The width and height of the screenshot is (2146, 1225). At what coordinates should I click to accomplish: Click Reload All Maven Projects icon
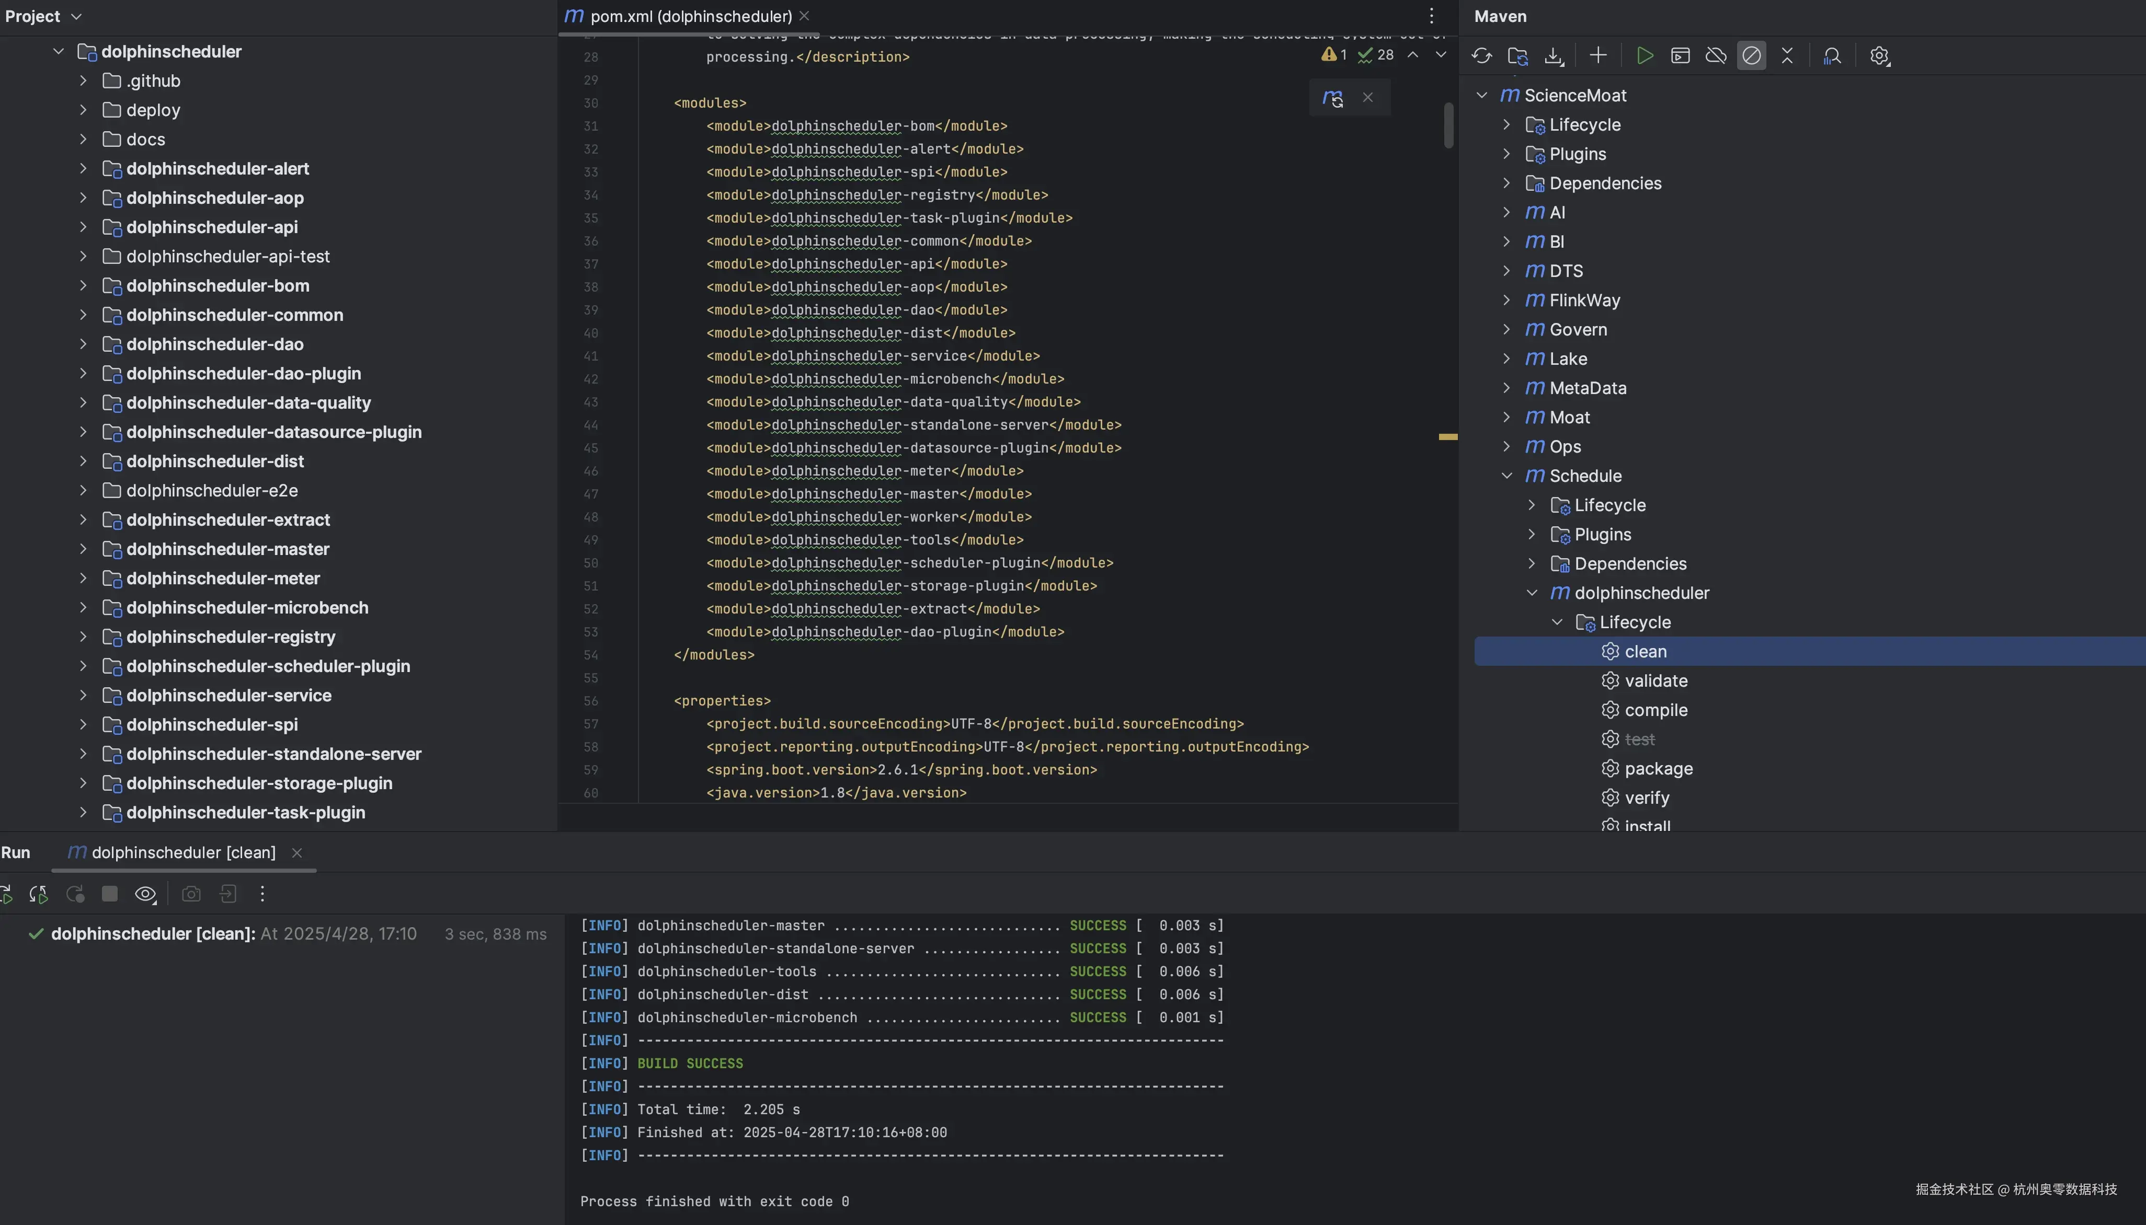pos(1481,55)
